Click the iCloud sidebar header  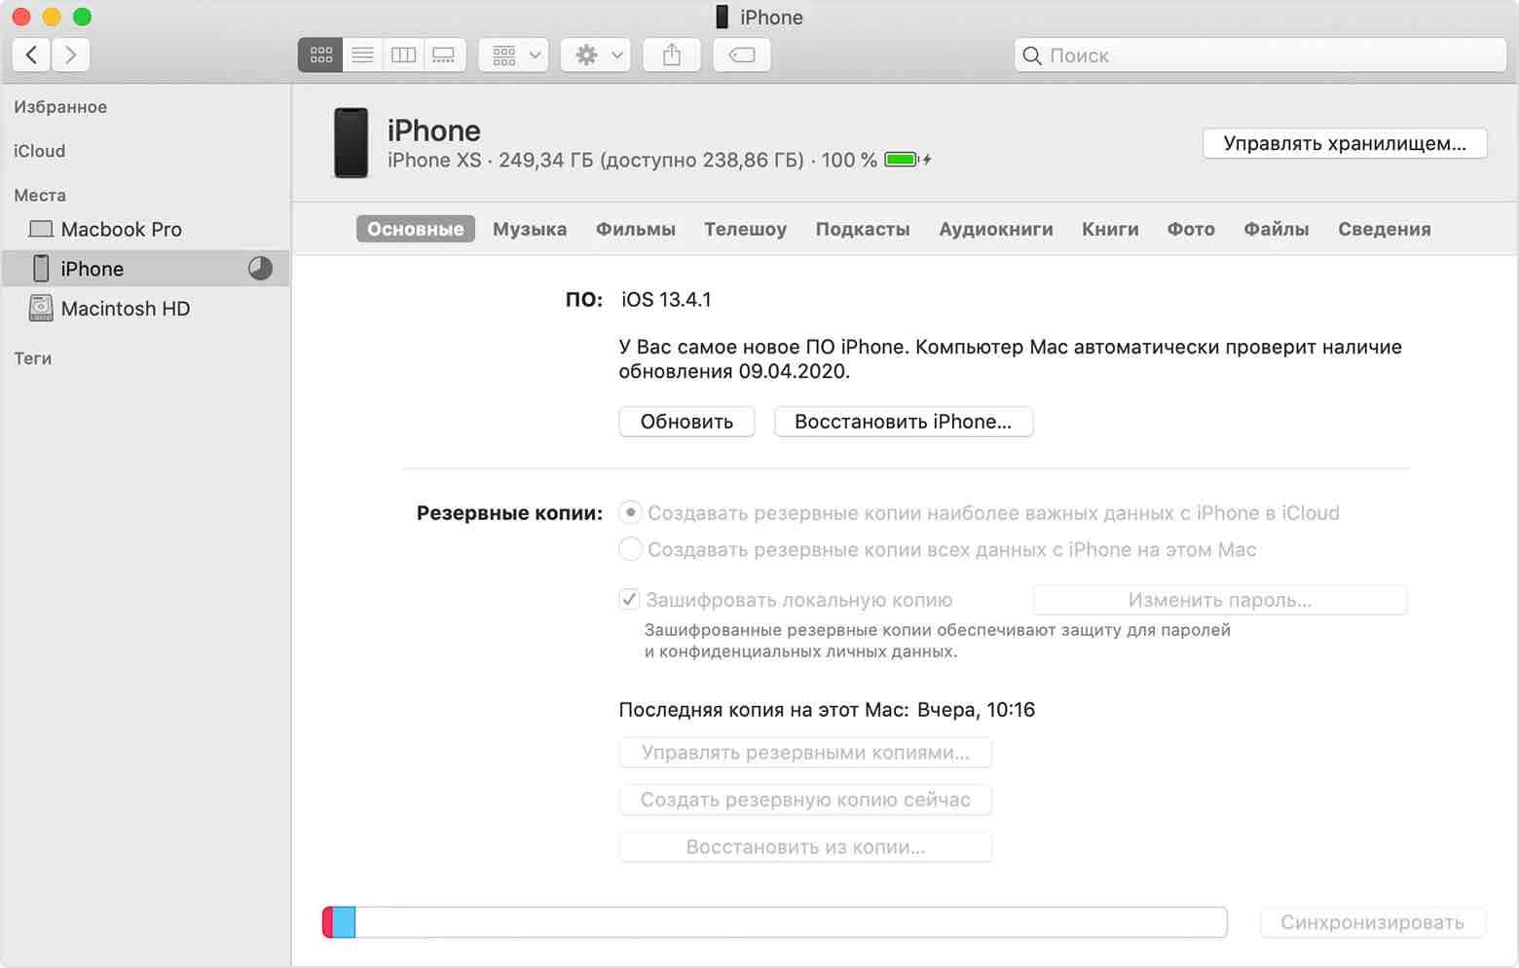click(40, 151)
